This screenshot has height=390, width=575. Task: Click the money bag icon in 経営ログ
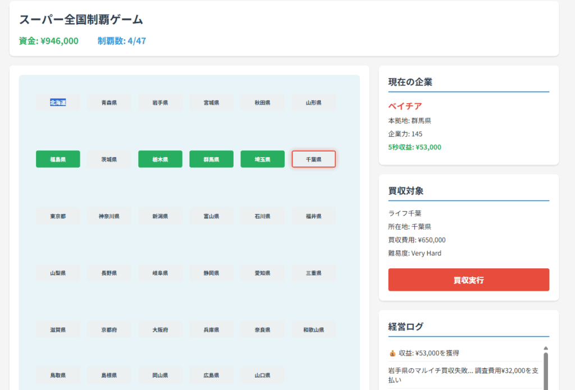coord(393,354)
